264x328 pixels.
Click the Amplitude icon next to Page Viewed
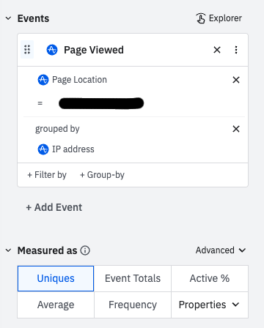[x=52, y=50]
